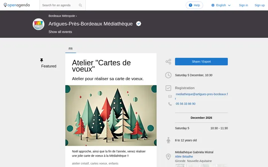Click the Gironde region text
The height and width of the screenshot is (167, 268).
click(180, 161)
